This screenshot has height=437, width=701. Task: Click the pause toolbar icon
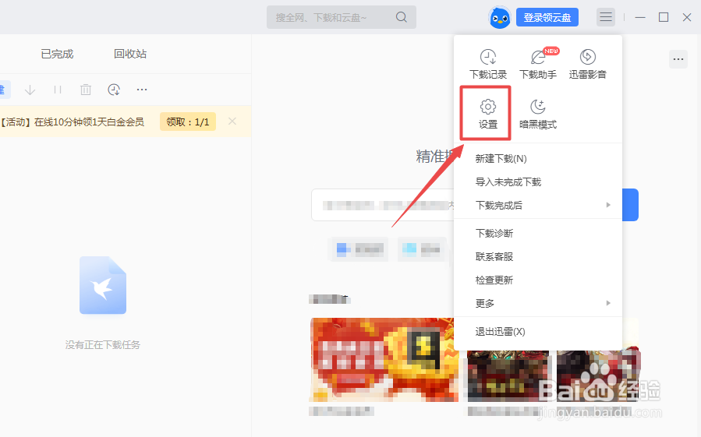pyautogui.click(x=58, y=90)
